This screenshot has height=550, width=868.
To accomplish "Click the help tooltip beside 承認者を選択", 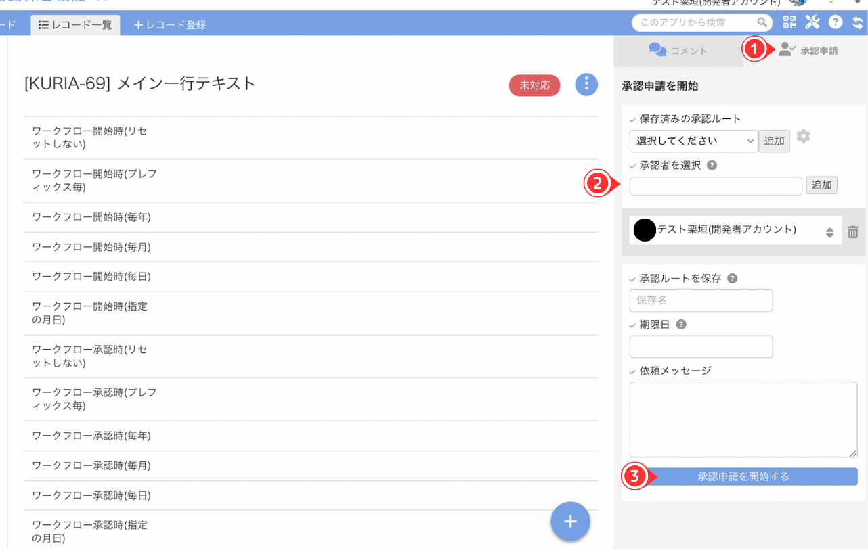I will click(x=711, y=164).
